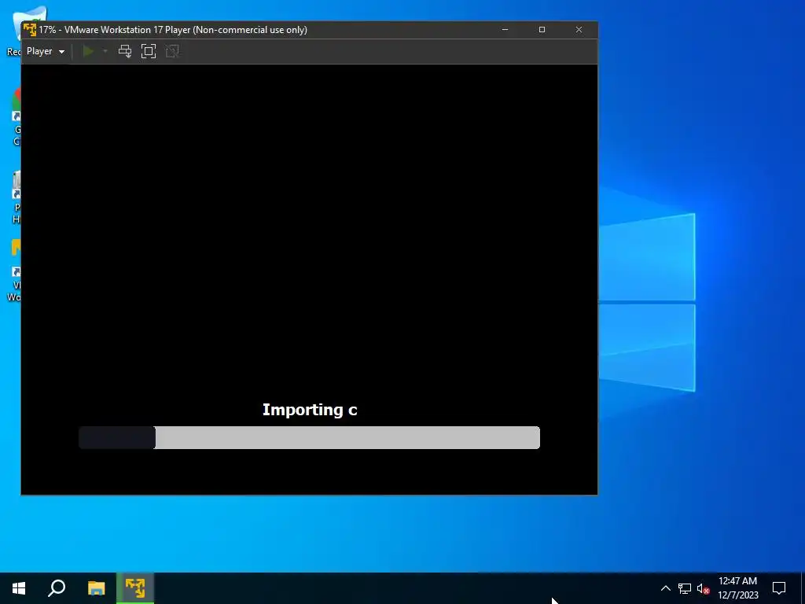Open the Player dropdown menu
The width and height of the screenshot is (805, 604).
point(45,51)
